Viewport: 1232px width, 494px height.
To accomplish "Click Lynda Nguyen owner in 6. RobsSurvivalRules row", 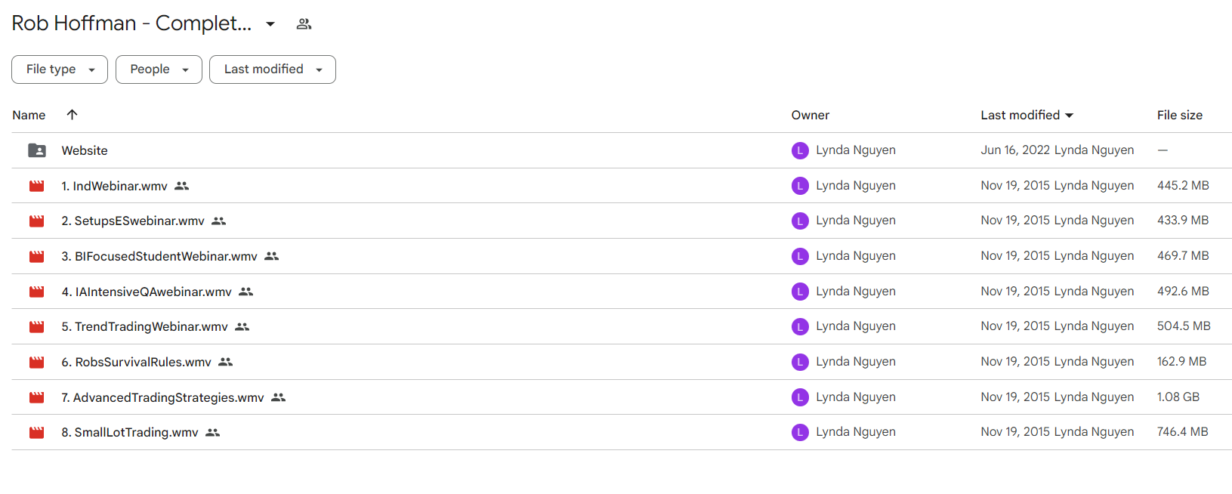I will tap(856, 362).
